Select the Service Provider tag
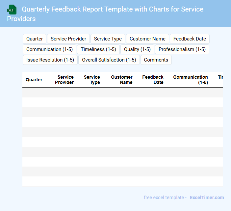This screenshot has height=211, width=231. click(x=68, y=39)
